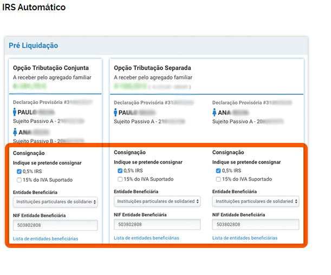The width and height of the screenshot is (331, 275).
Task: Uncheck 0,5% IRS in the joint taxation column
Action: click(x=20, y=172)
